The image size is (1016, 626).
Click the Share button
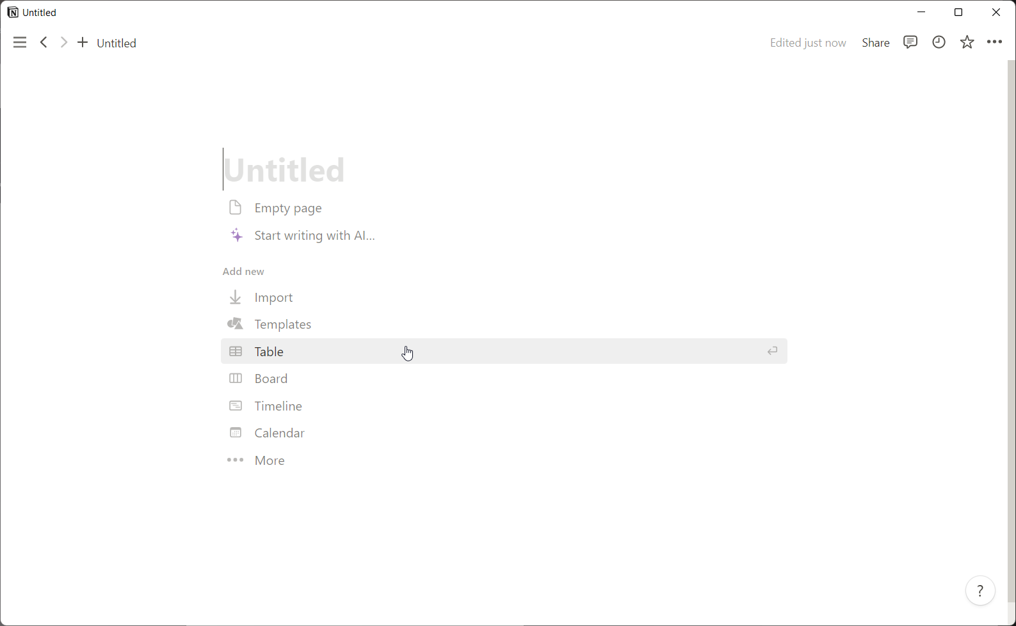(x=875, y=43)
